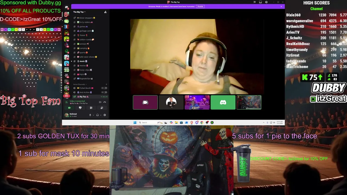Expand microphone input options arrow
Viewport: 347px width, 195px height.
94,115
